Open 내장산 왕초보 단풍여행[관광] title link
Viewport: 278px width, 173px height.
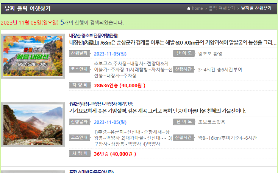pos(94,36)
